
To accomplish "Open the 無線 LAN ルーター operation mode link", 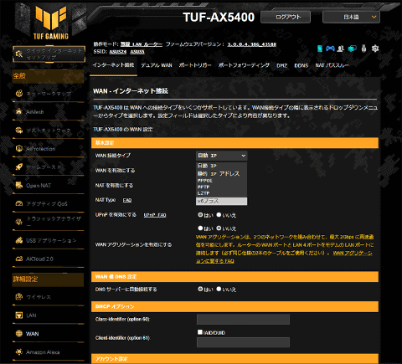I will click(x=142, y=44).
